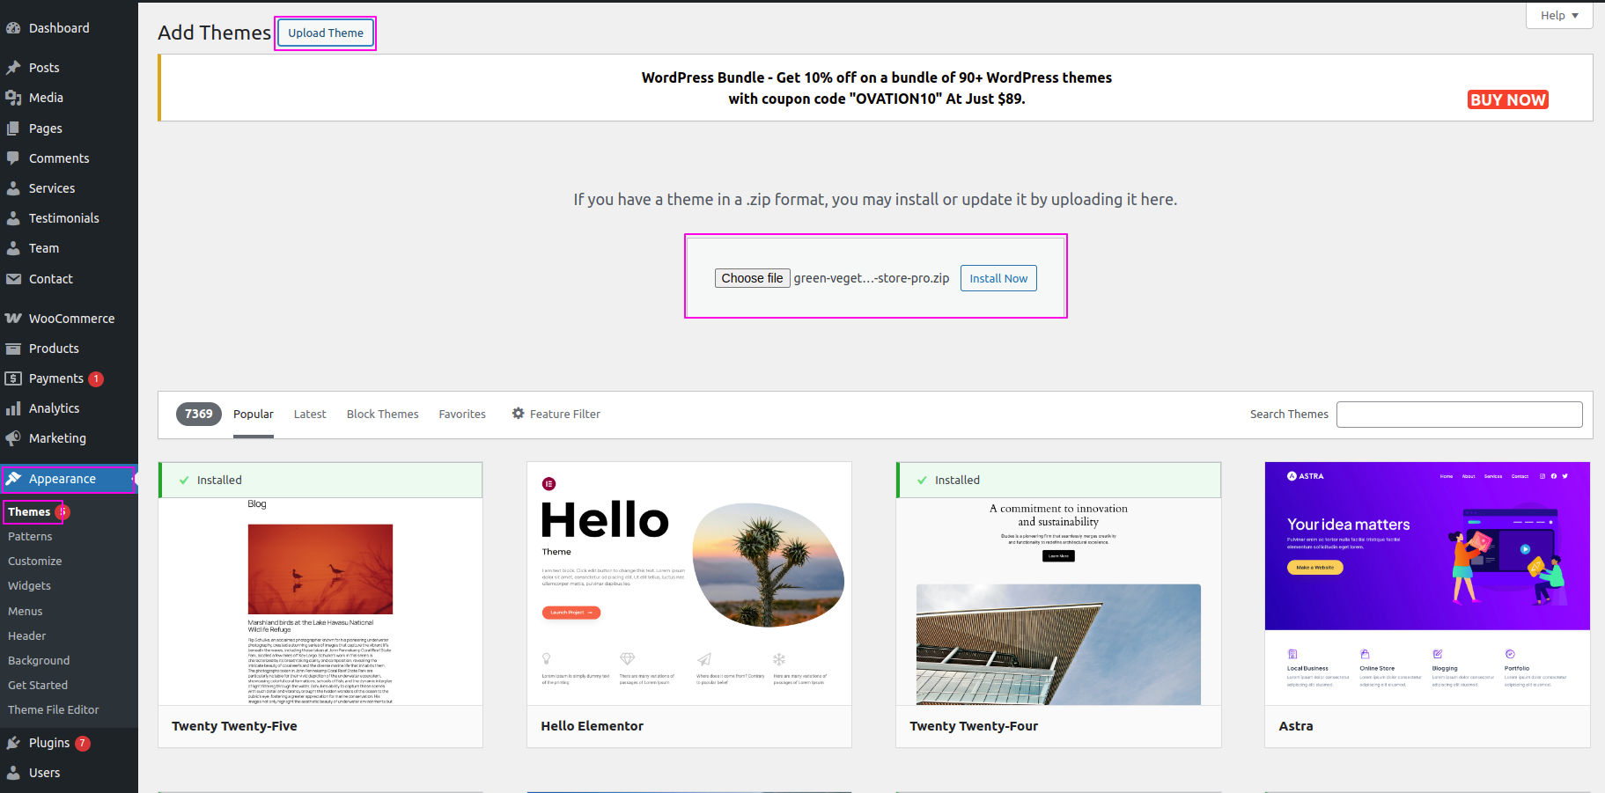Click the Add Themes page heading
Image resolution: width=1605 pixels, height=793 pixels.
click(x=215, y=33)
